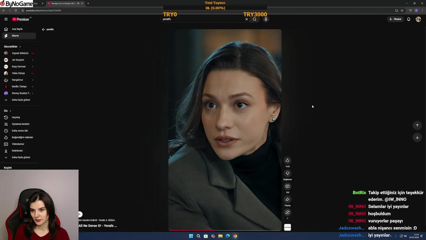Open Easy German subscription channel
The width and height of the screenshot is (426, 240).
point(19,66)
